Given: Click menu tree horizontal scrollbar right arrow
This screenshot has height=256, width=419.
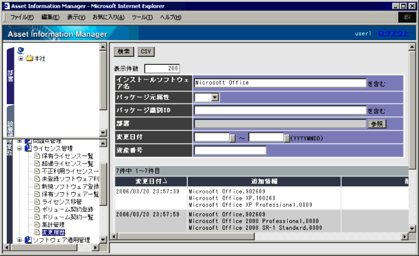Looking at the screenshot, I should coord(96,247).
